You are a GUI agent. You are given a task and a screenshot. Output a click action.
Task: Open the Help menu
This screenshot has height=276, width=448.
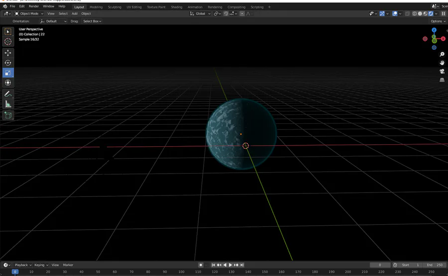point(62,6)
